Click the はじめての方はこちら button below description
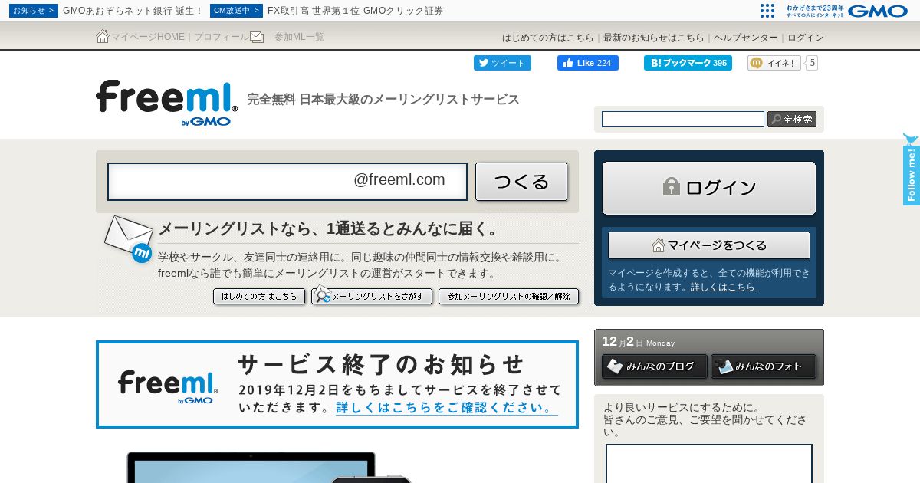The image size is (920, 483). point(259,296)
